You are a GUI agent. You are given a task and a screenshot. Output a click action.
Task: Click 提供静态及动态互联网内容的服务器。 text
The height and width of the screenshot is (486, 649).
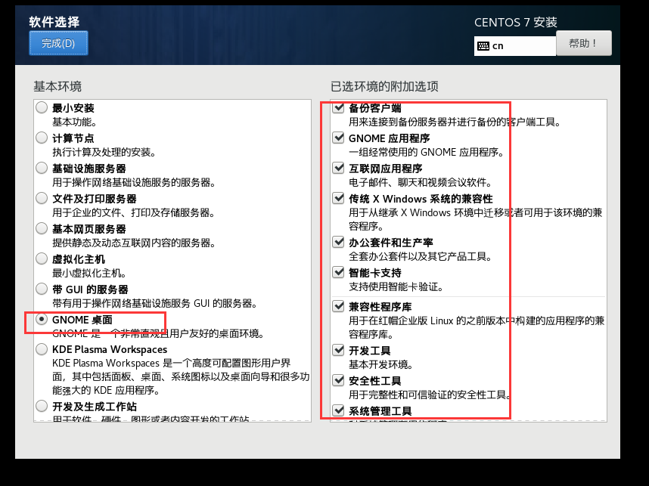[134, 243]
